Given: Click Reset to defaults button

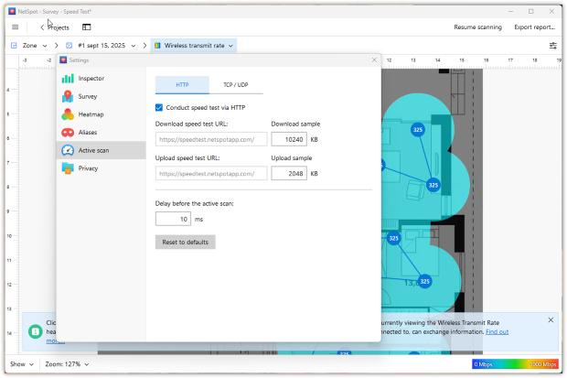Looking at the screenshot, I should tap(186, 243).
